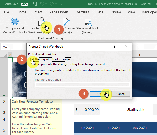Image resolution: width=157 pixels, height=135 pixels.
Task: Open the Redo history dropdown arrow
Action: click(56, 4)
